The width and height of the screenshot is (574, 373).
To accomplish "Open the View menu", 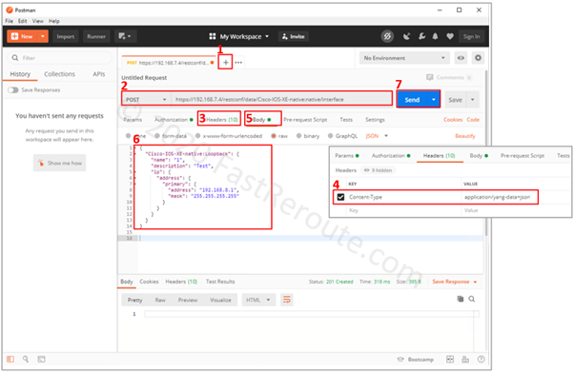I will 38,21.
